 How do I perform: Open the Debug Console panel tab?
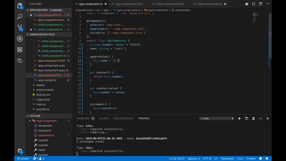(x=123, y=119)
